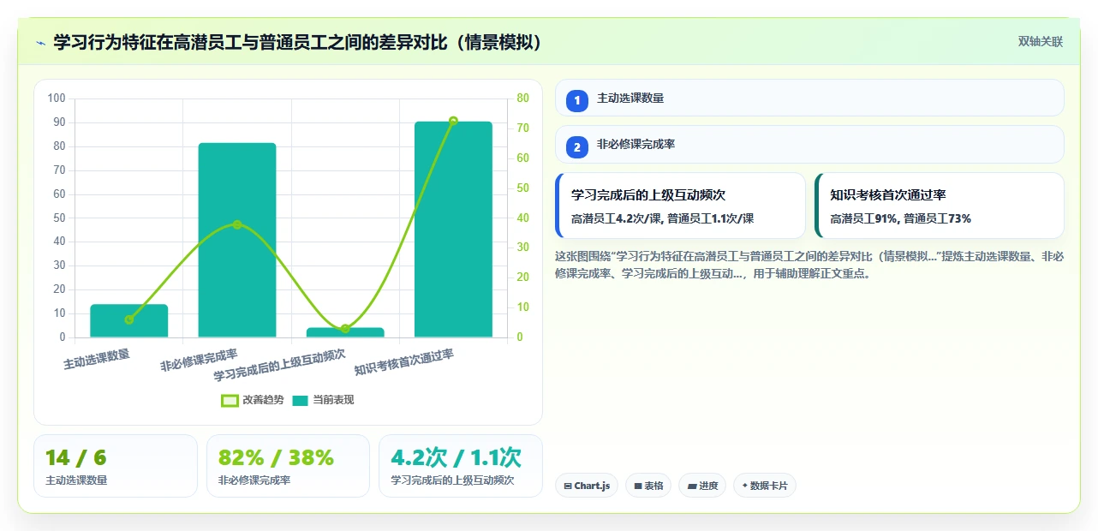
Task: Click the text 高潜员工91%, 普通员工73%
Action: pyautogui.click(x=900, y=218)
